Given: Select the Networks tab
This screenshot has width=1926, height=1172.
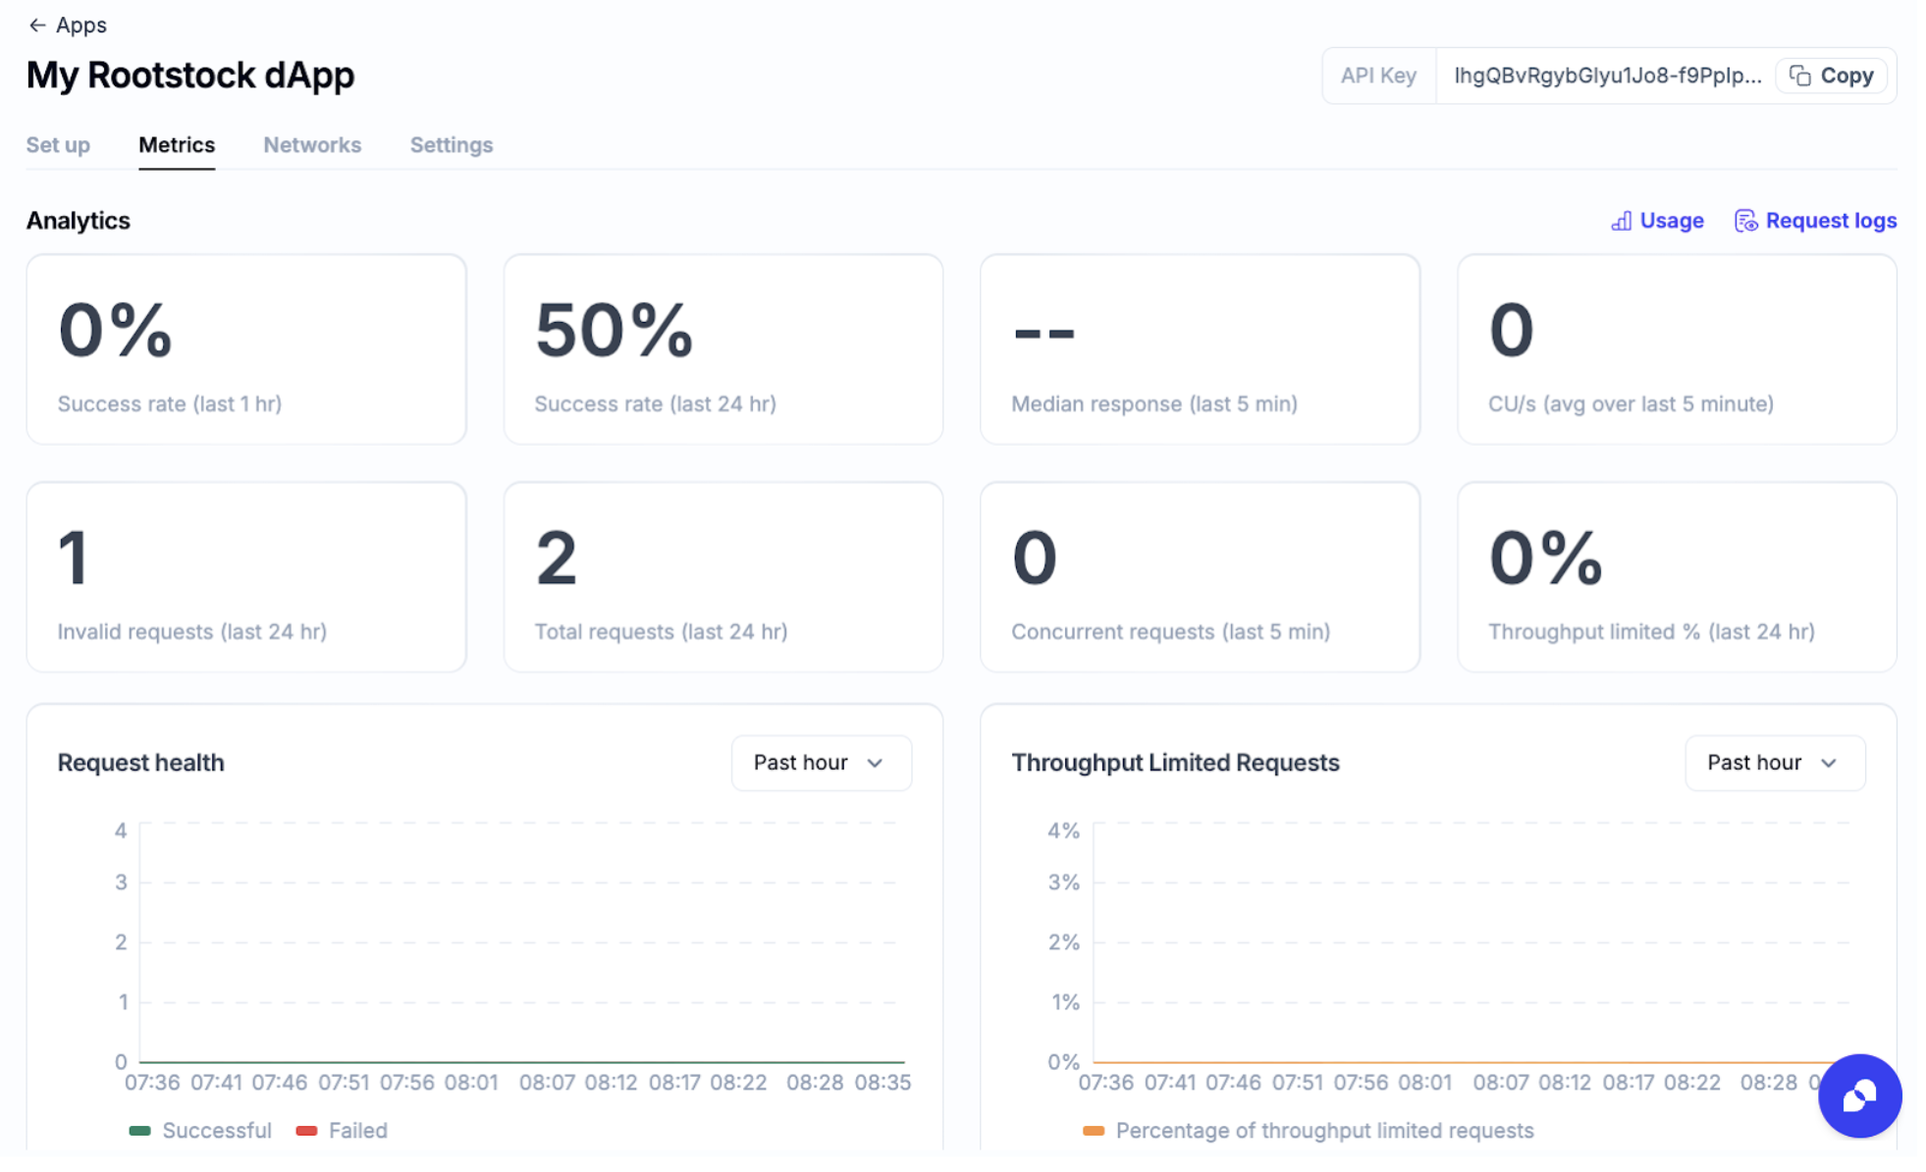Looking at the screenshot, I should click(x=314, y=143).
